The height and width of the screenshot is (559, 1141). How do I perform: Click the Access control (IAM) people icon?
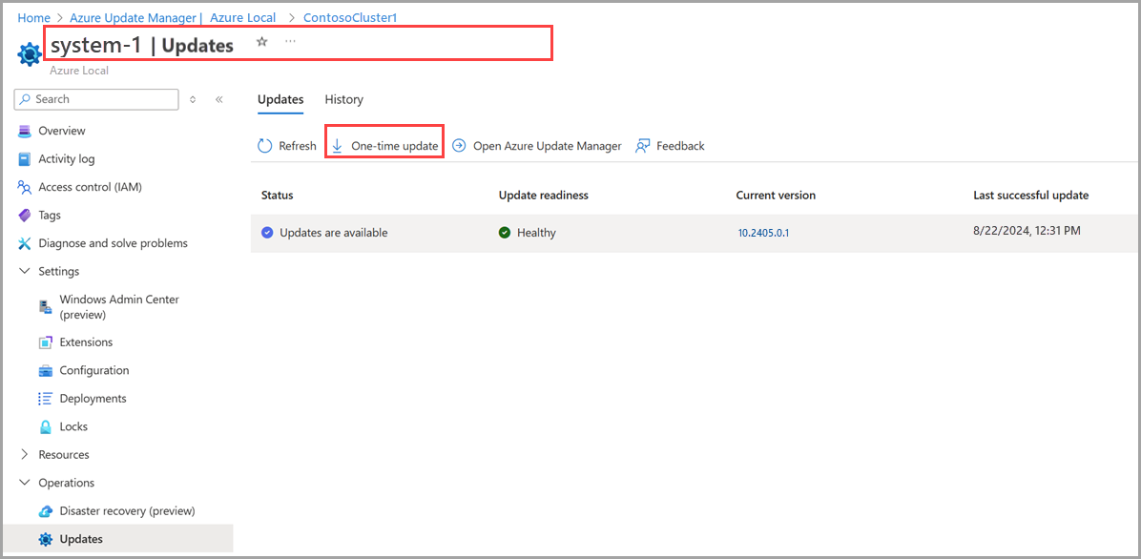25,187
